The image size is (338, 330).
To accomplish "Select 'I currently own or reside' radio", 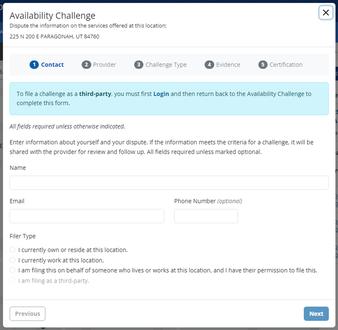I will 12,250.
